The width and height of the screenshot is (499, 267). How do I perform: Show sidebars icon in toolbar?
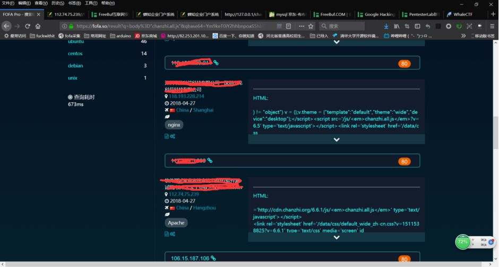tap(417, 26)
